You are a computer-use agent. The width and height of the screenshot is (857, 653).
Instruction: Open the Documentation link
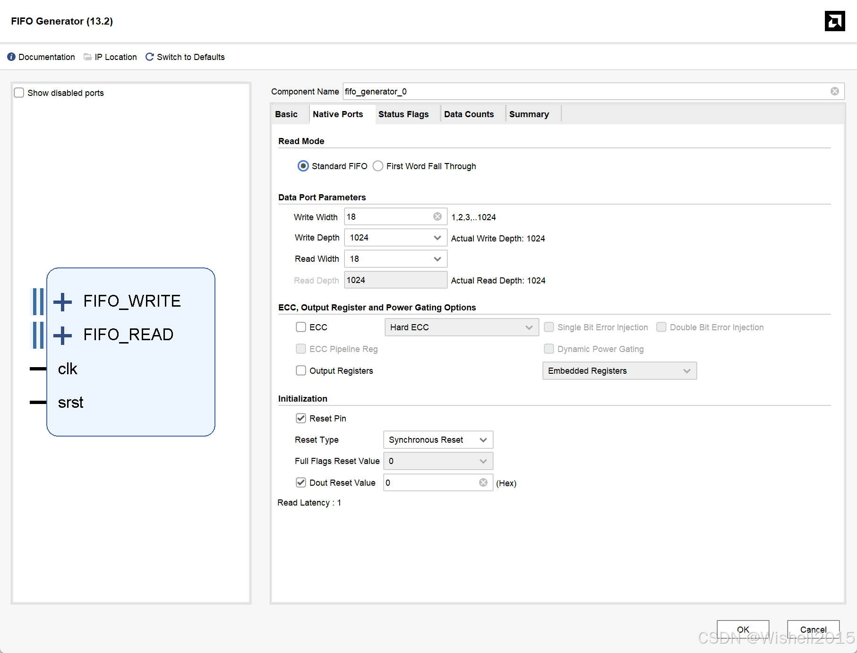coord(47,57)
